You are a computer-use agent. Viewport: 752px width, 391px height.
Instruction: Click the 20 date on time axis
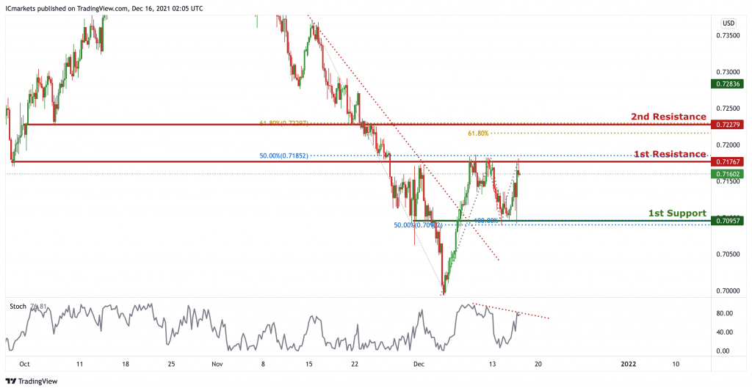[x=538, y=364]
